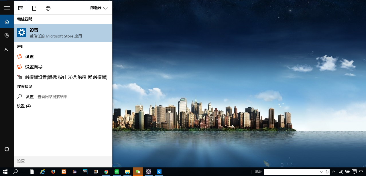This screenshot has height=176, width=366.
Task: Toggle the 中 input method indicator
Action: coord(361,172)
